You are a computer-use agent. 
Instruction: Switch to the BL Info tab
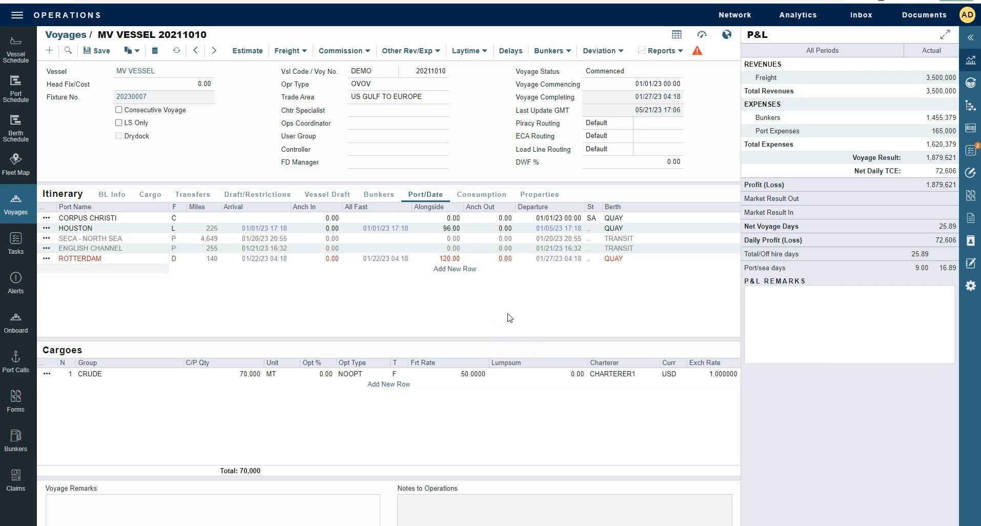112,194
